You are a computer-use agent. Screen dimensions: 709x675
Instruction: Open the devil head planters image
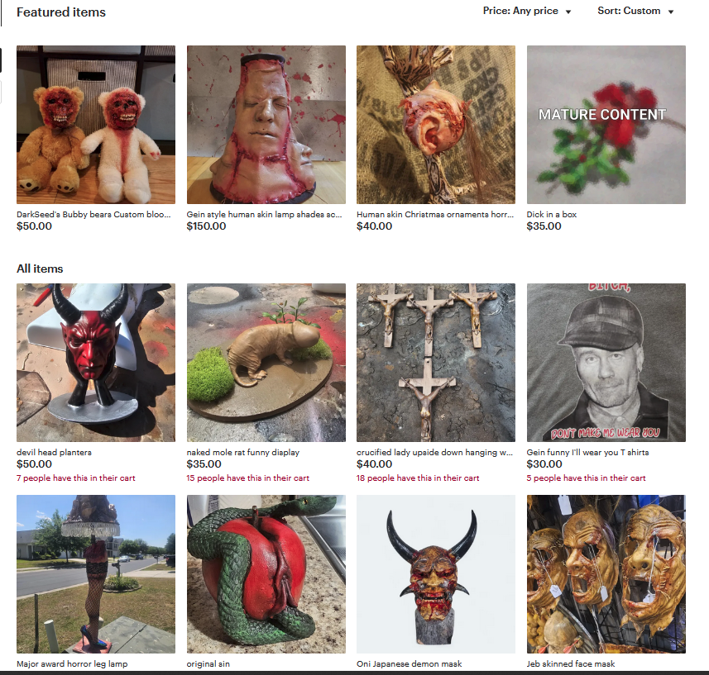pos(96,363)
